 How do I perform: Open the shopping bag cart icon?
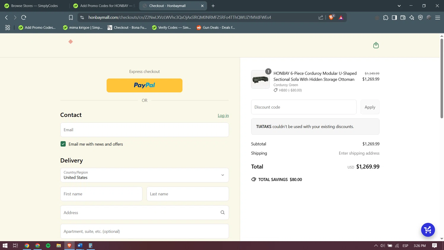click(376, 45)
